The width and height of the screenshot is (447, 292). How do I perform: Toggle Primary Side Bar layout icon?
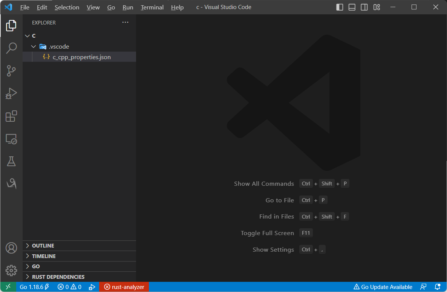tap(340, 7)
